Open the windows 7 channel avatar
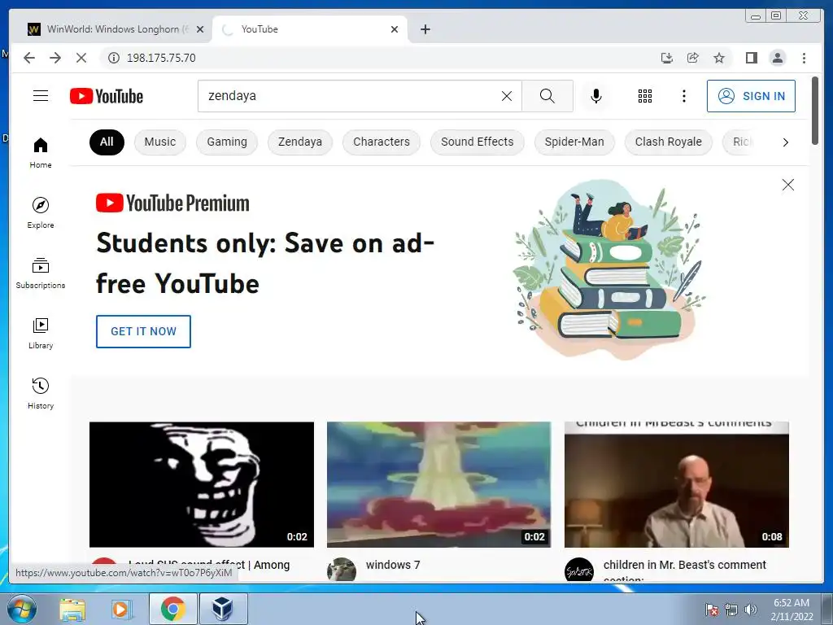Image resolution: width=833 pixels, height=625 pixels. [342, 570]
